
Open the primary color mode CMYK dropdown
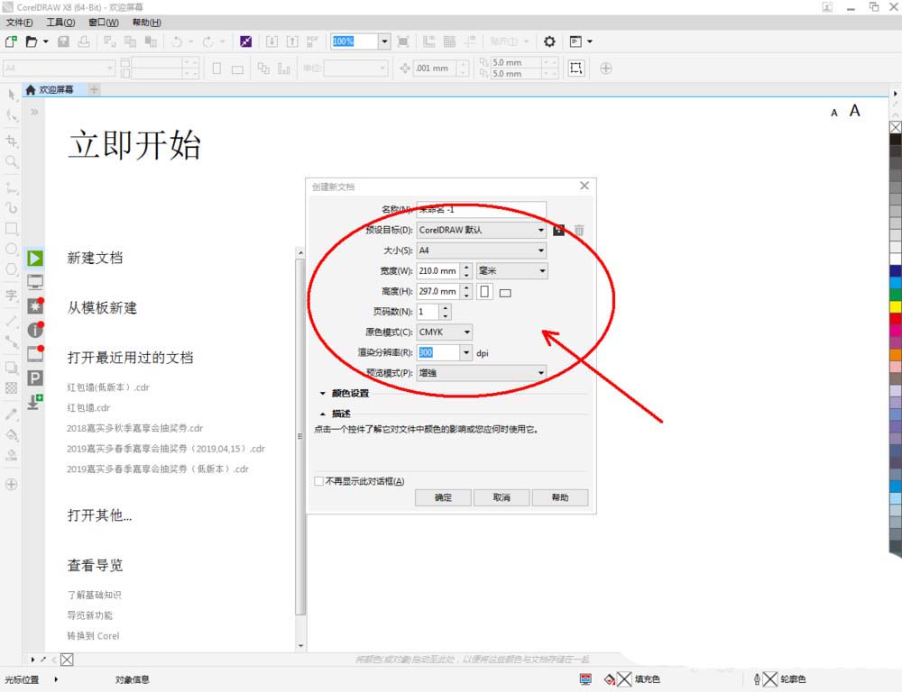pos(445,332)
